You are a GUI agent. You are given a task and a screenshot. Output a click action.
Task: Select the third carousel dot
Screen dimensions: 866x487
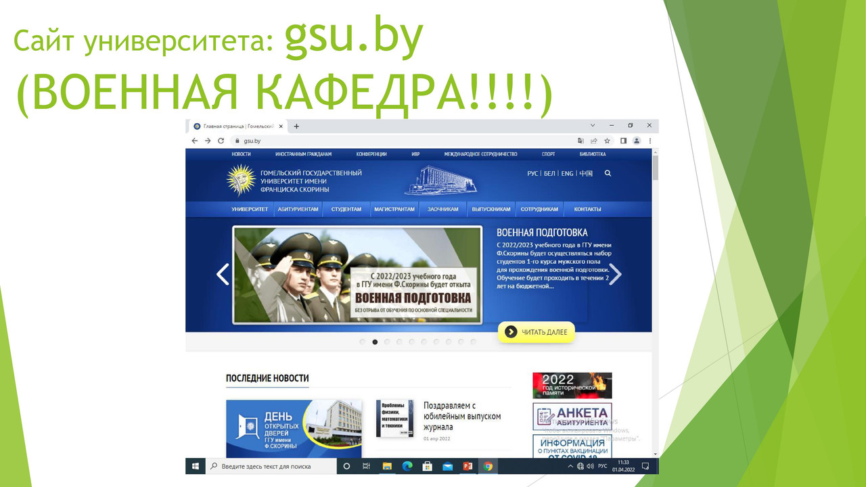coord(387,342)
